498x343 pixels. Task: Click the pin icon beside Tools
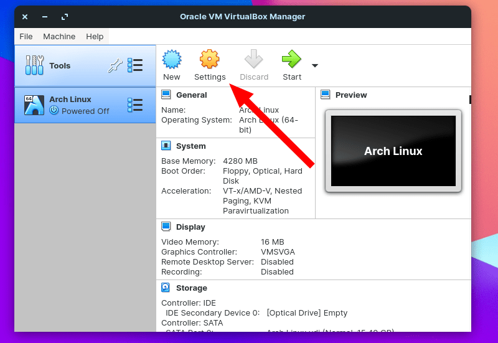115,66
